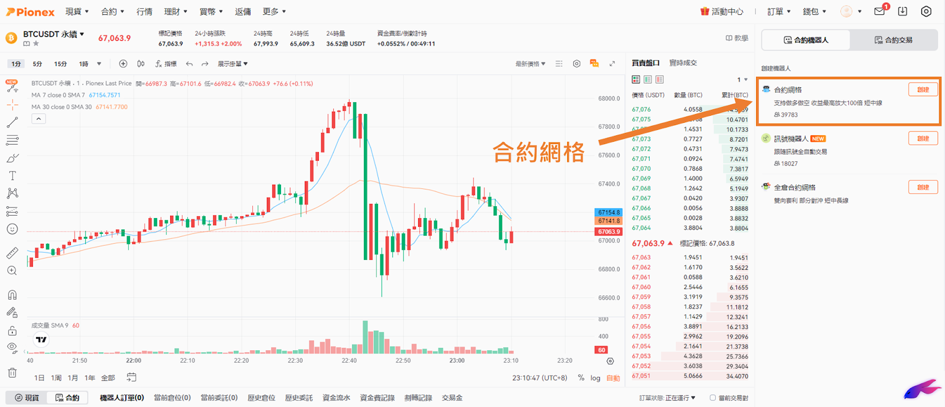Image resolution: width=945 pixels, height=407 pixels.
Task: Expand chart to fullscreen
Action: 612,64
